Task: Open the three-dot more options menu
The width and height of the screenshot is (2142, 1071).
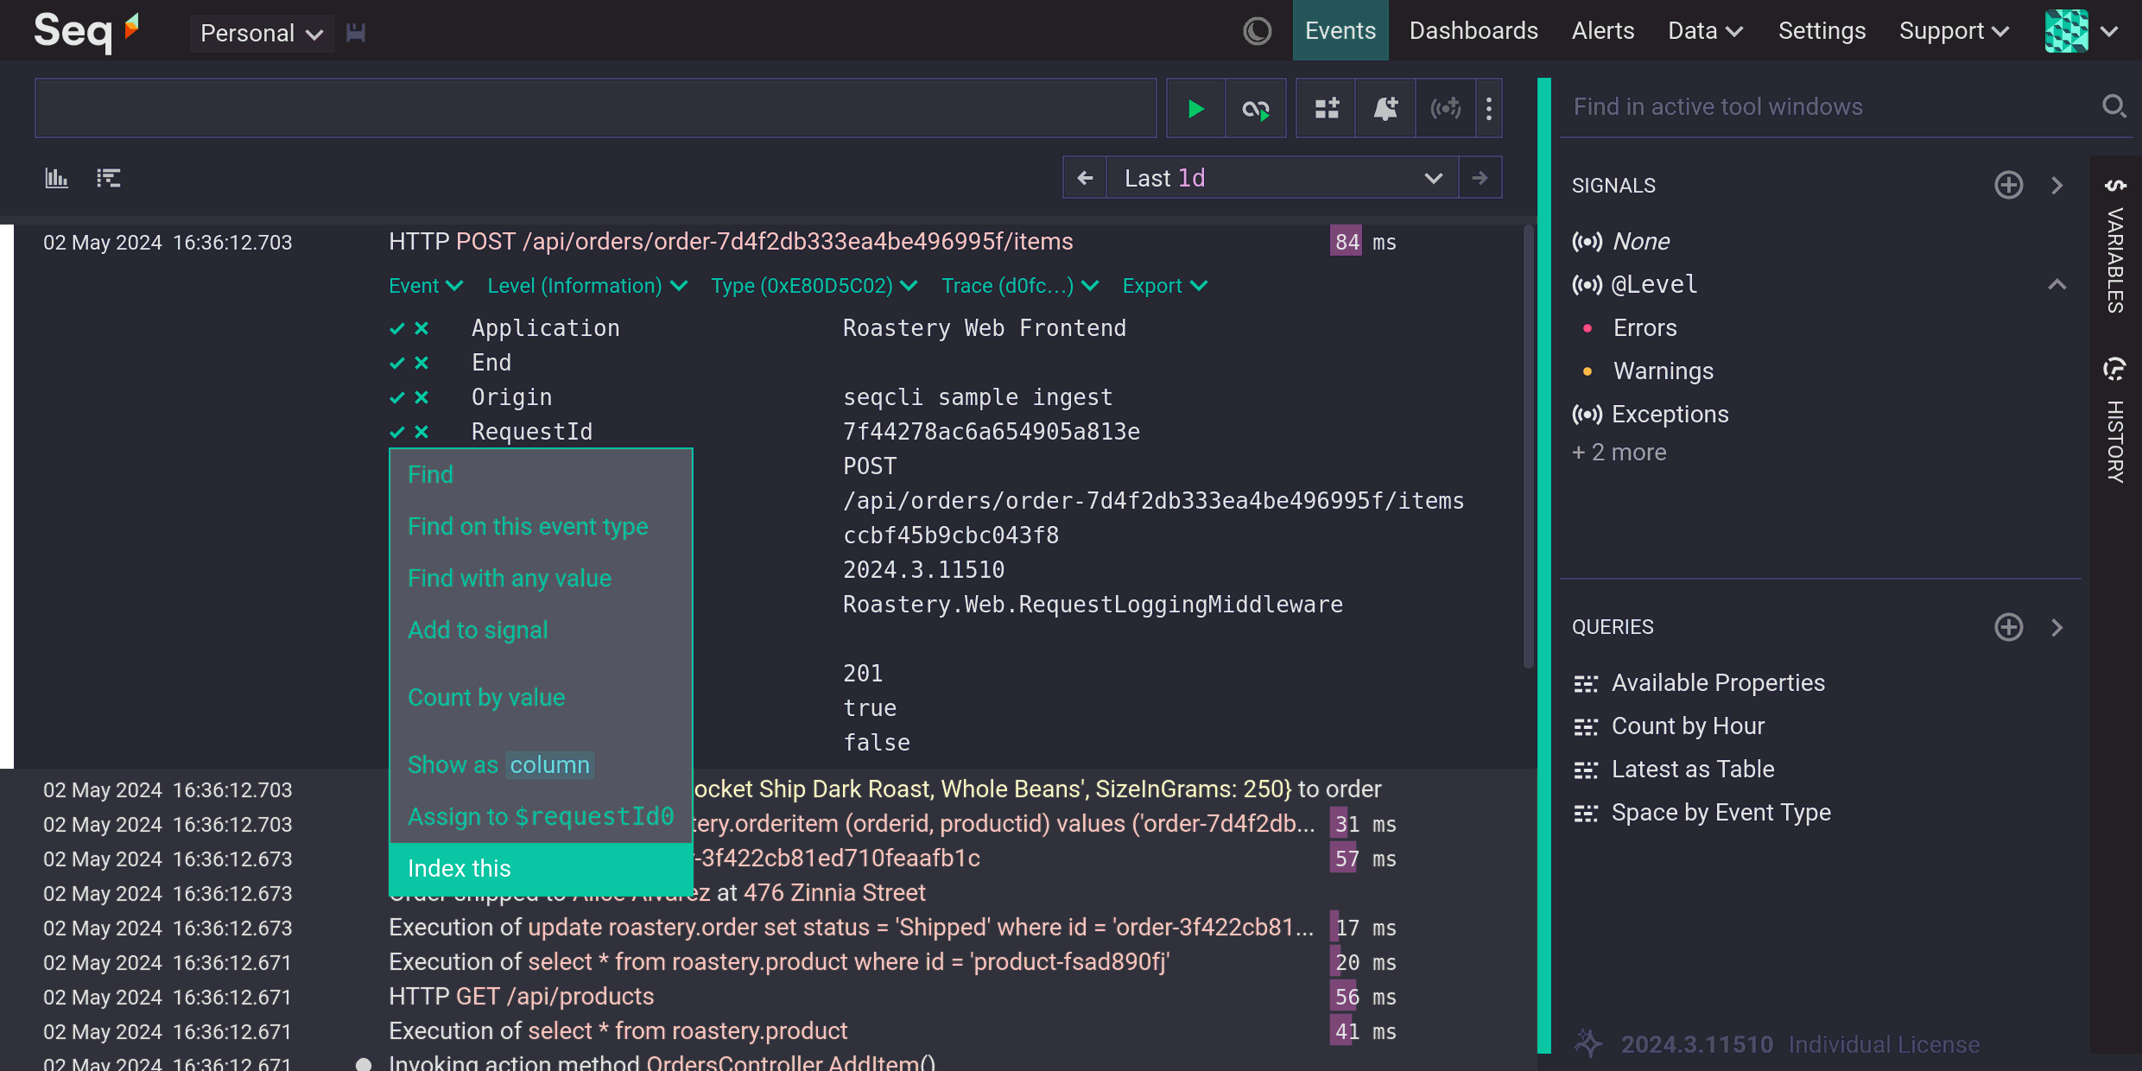Action: coord(1489,108)
